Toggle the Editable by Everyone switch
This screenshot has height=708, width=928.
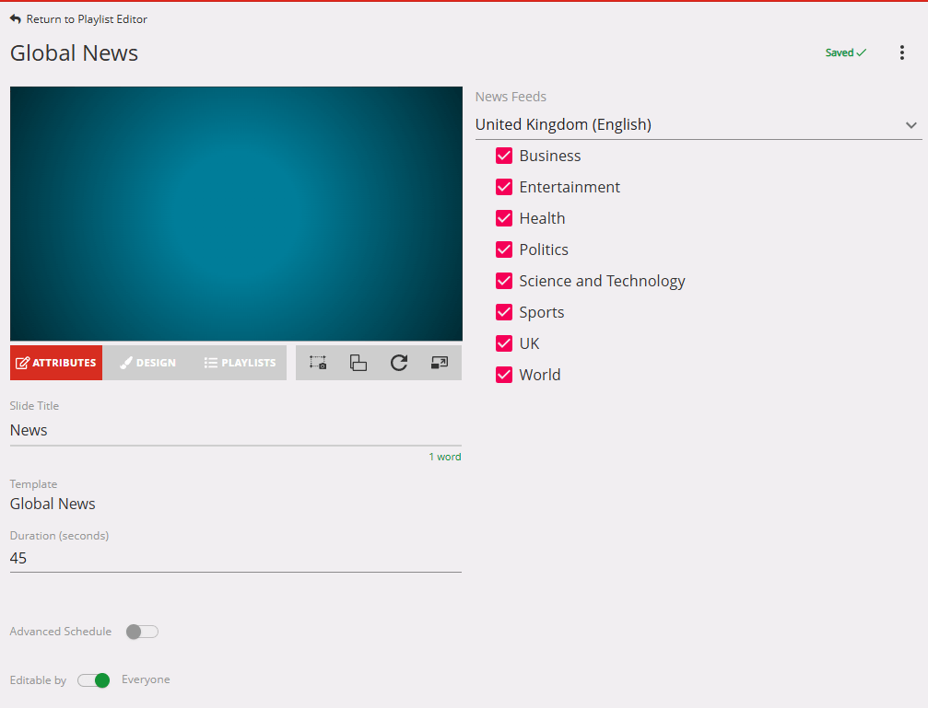(94, 680)
